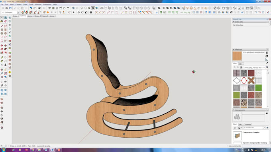Switch to the Front view house icon
The height and width of the screenshot is (152, 271).
[57, 8]
